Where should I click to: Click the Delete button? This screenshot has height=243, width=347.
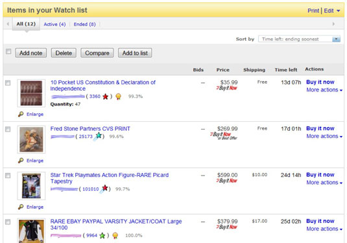point(64,53)
